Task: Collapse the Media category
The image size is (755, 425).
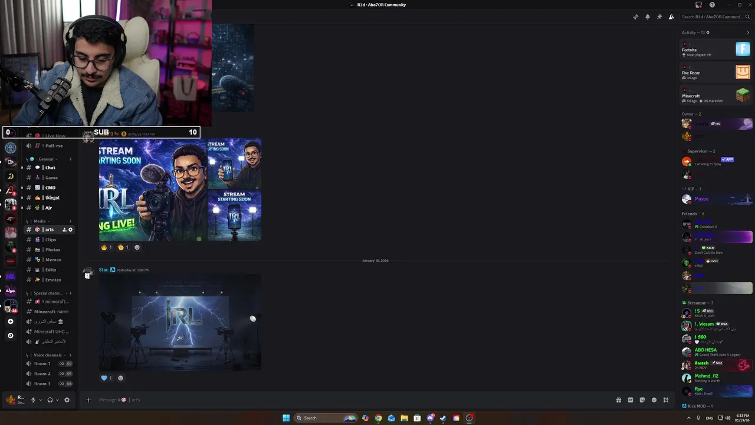Action: coord(38,221)
